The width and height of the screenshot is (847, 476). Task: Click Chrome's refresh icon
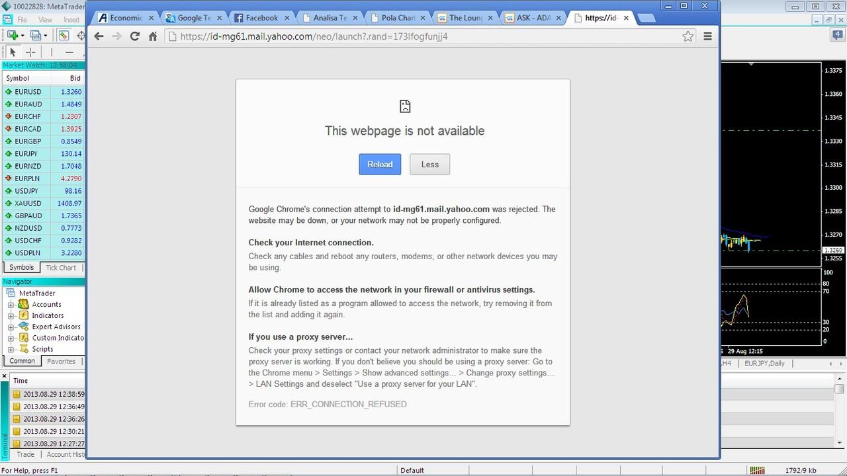134,36
